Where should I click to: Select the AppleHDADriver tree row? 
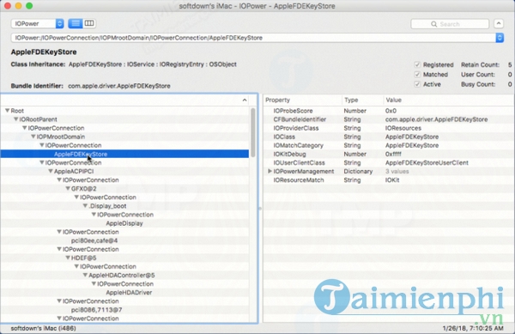pyautogui.click(x=124, y=293)
